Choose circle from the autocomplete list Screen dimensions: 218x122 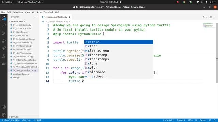tap(119, 42)
